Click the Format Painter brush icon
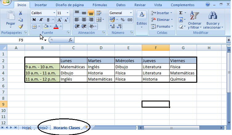This screenshot has width=232, height=135. 21,26
